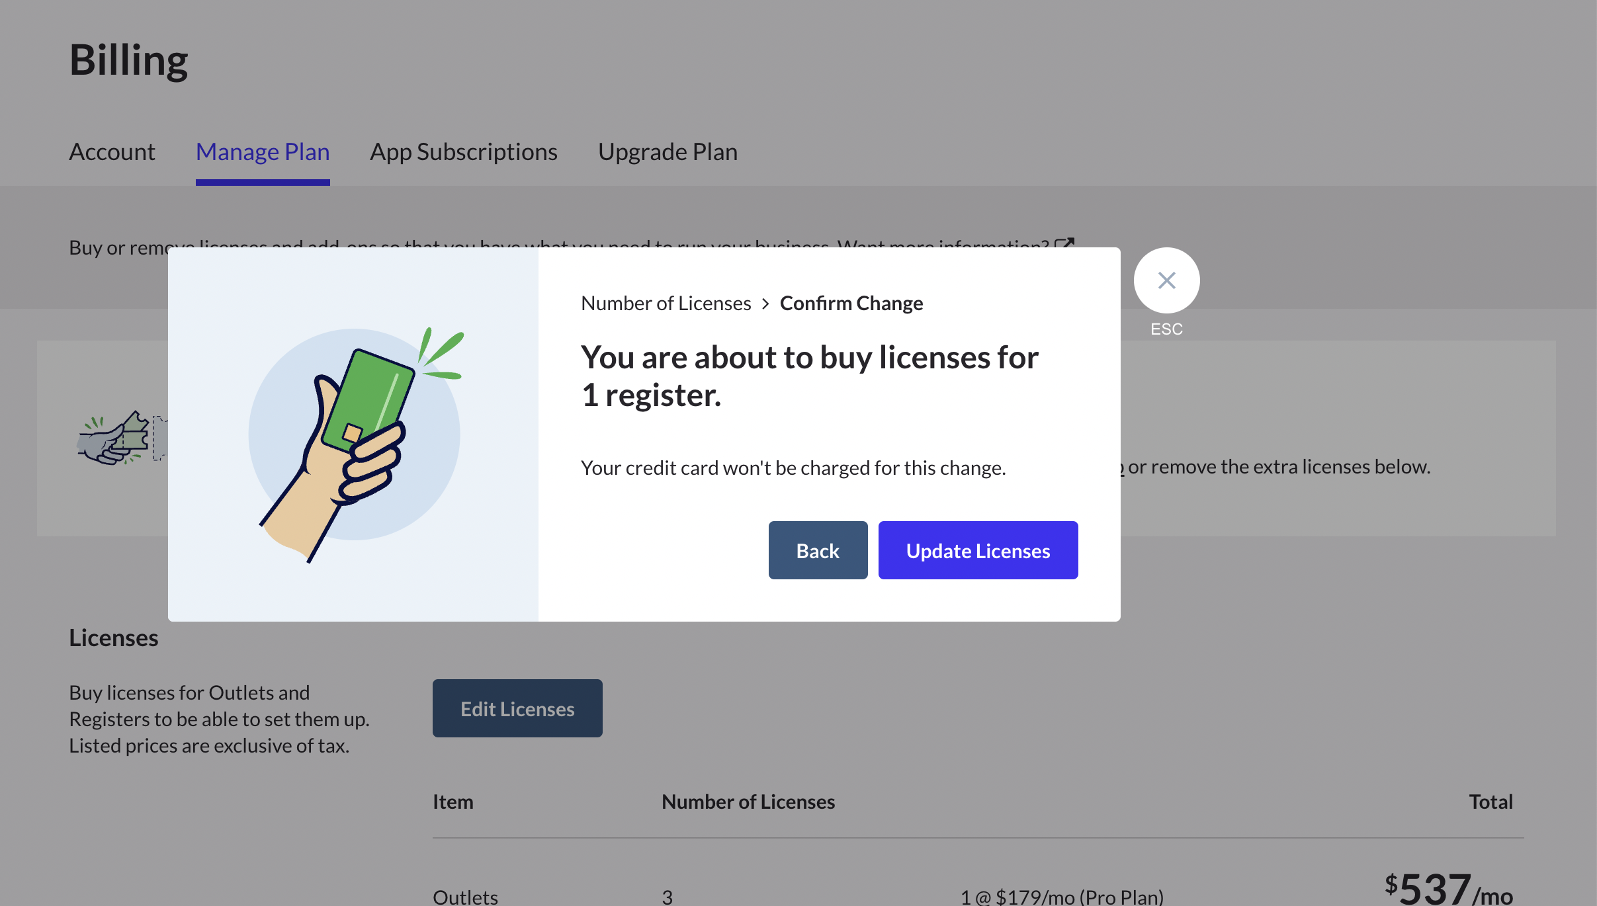Screen dimensions: 1597x906
Task: Click the Item column header
Action: tap(453, 802)
